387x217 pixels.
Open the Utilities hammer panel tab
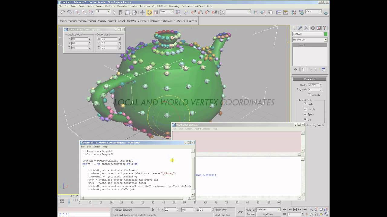click(x=325, y=28)
